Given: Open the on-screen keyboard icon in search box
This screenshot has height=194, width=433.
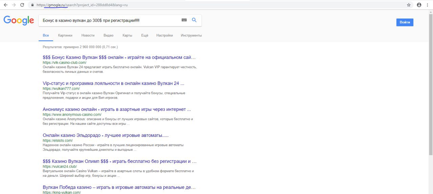Looking at the screenshot, I should point(184,20).
